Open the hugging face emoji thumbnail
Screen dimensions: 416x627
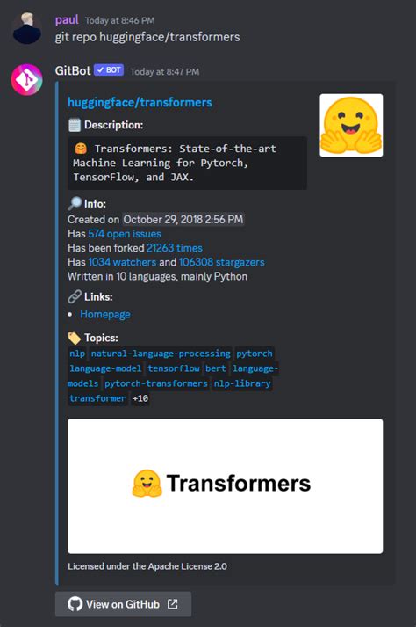pyautogui.click(x=351, y=125)
